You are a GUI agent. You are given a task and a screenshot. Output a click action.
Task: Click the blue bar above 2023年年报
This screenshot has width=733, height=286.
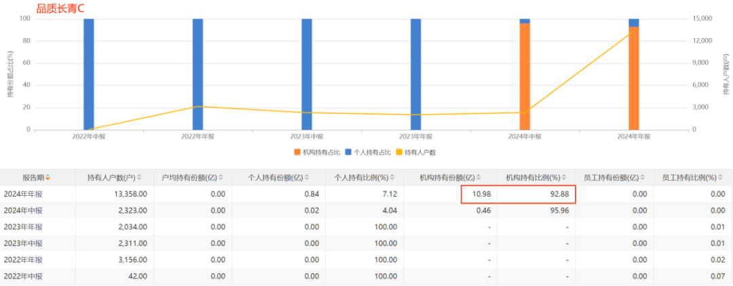tap(415, 74)
